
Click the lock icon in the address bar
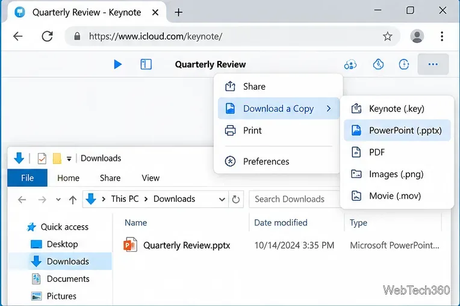(x=77, y=36)
